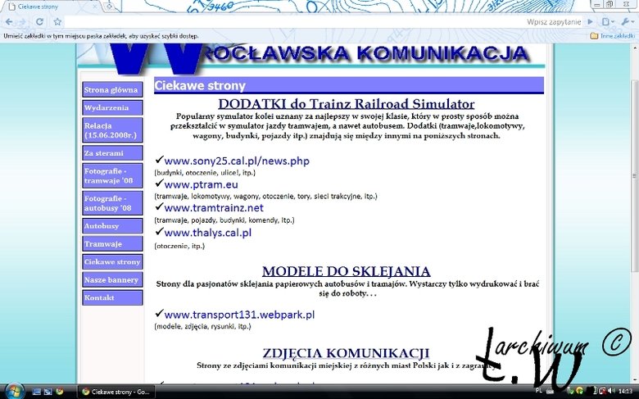Click the PL language indicator in tray
This screenshot has height=399, width=639.
539,391
